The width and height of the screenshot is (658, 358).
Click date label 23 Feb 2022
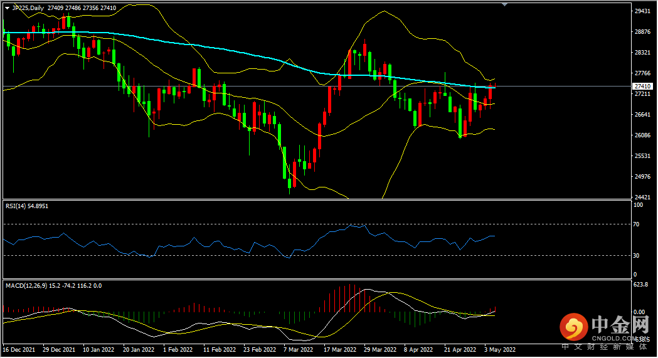pyautogui.click(x=260, y=350)
